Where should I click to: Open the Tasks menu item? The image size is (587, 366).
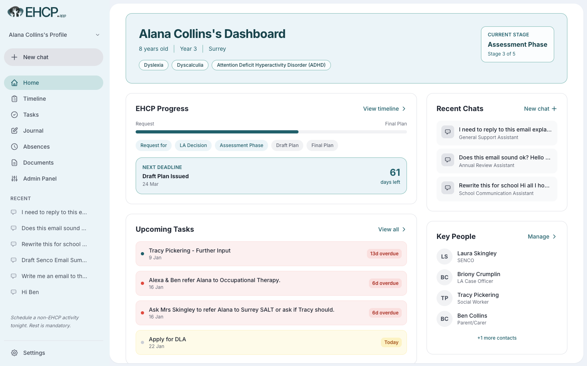tap(54, 115)
